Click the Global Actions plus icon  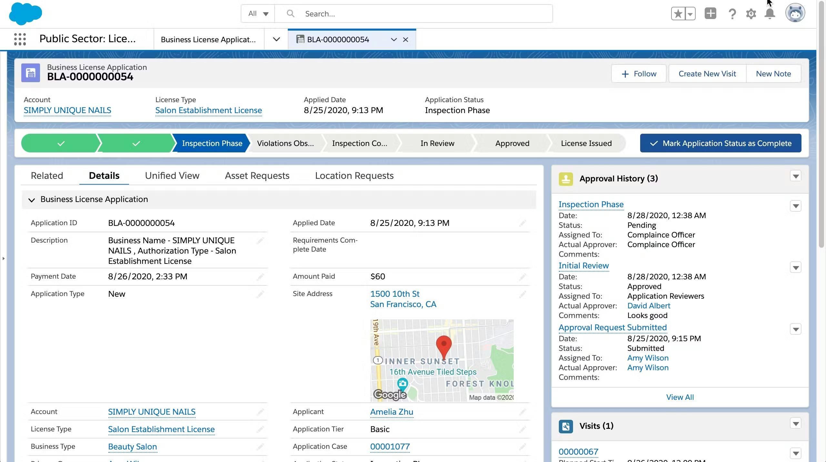(x=710, y=14)
